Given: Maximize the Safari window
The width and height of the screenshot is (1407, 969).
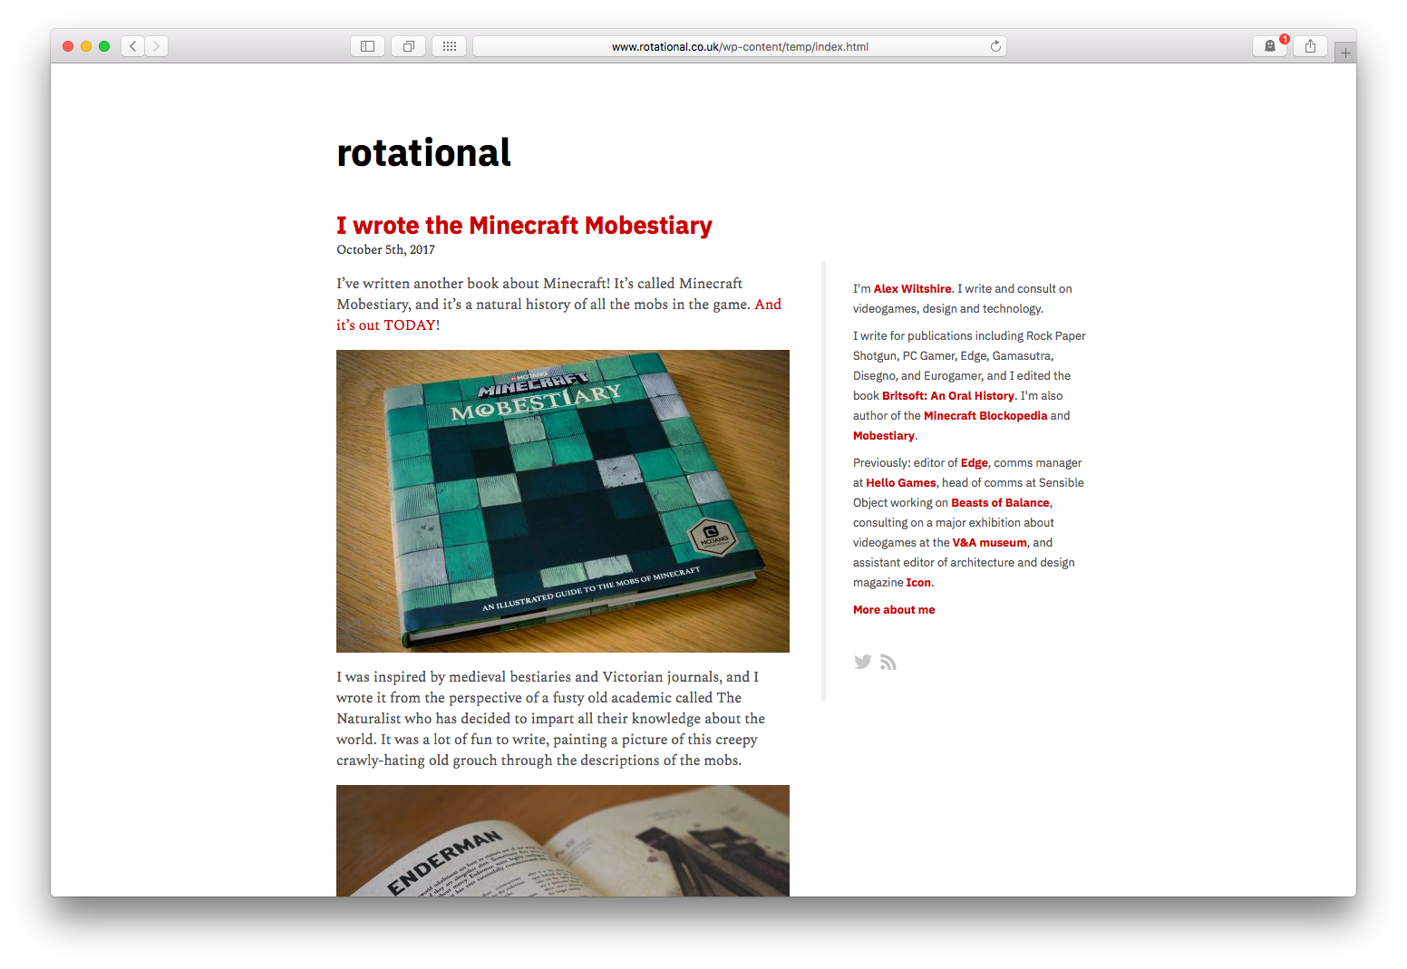Looking at the screenshot, I should [104, 46].
